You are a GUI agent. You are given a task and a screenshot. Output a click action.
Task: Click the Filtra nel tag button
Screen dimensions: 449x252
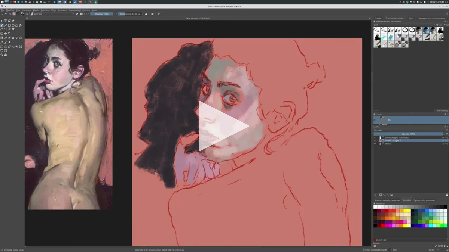tap(442, 111)
